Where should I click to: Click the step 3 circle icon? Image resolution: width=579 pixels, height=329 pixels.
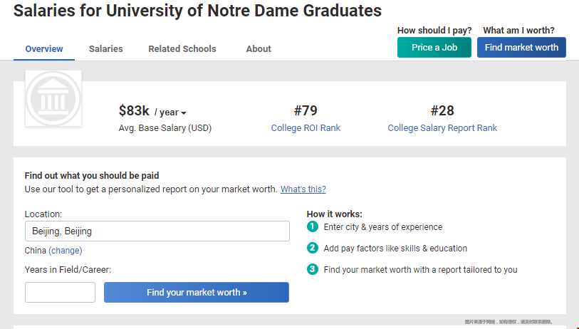pos(313,269)
